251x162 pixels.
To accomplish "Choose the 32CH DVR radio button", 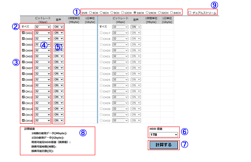I will click(158, 12).
